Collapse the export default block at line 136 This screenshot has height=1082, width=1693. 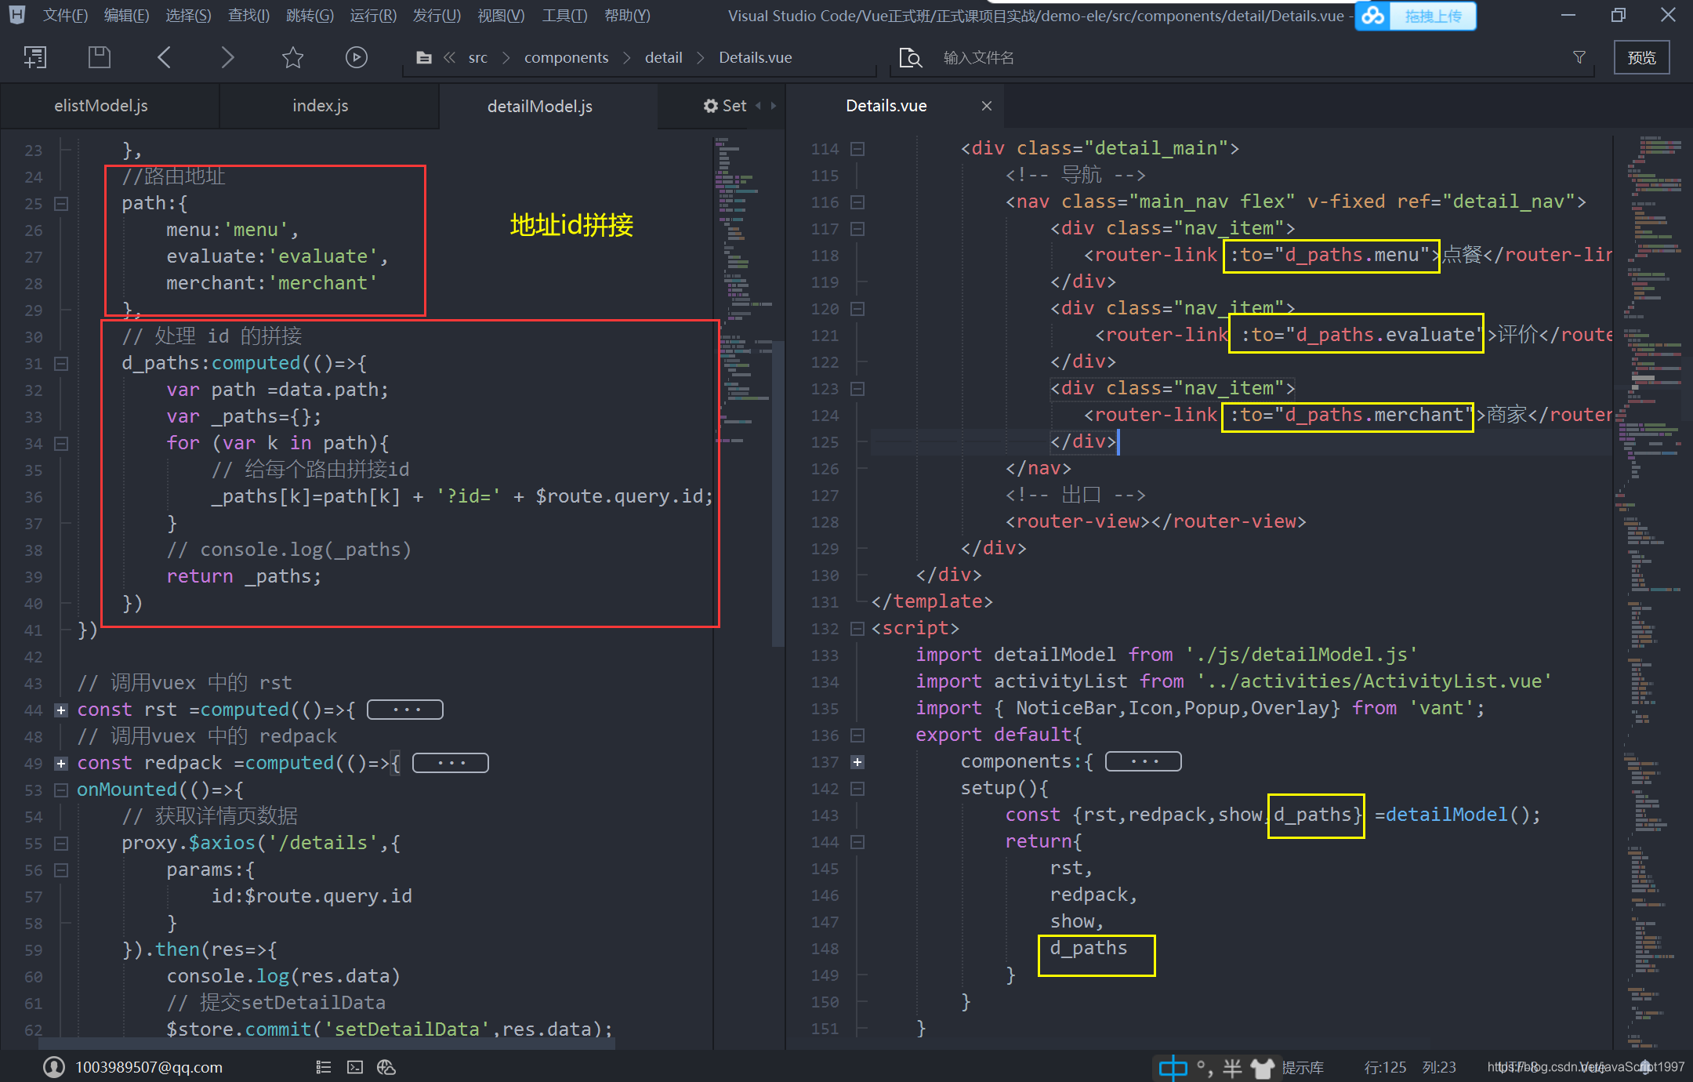[857, 735]
